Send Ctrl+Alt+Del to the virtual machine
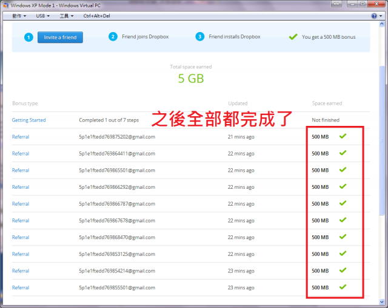The height and width of the screenshot is (308, 388). pos(96,16)
